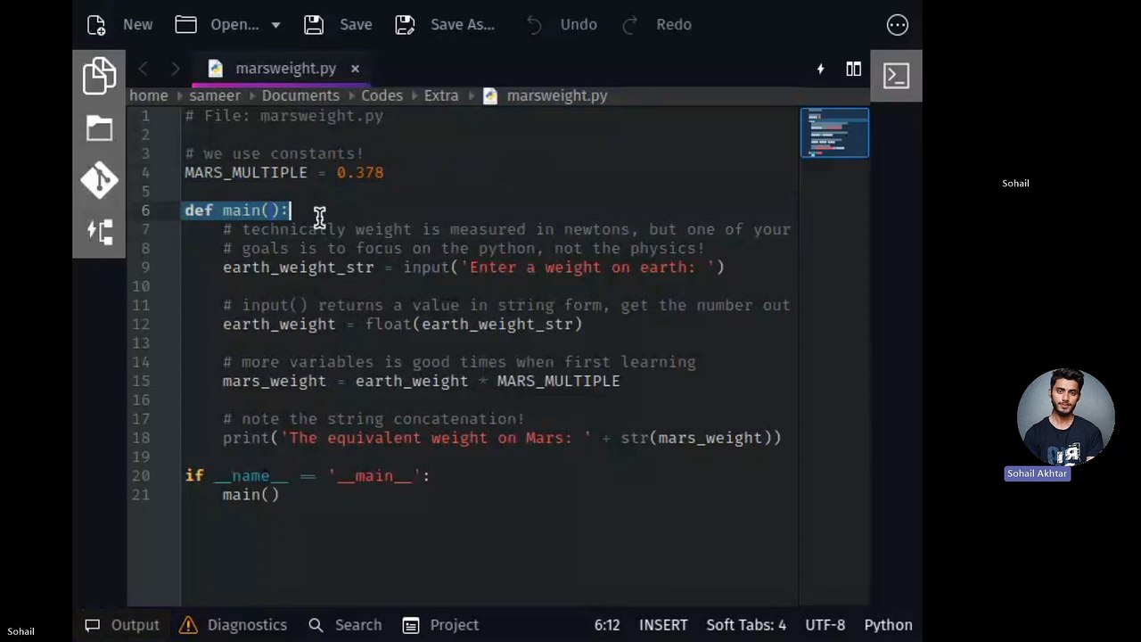Click the Codes breadcrumb
This screenshot has height=642, width=1141.
pyautogui.click(x=382, y=95)
